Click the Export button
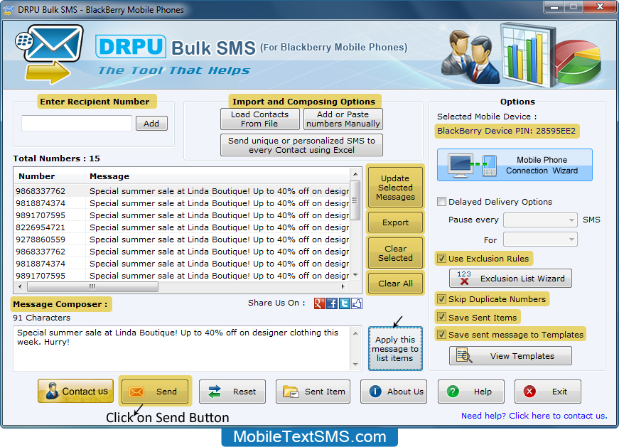This screenshot has width=619, height=447. pos(395,222)
